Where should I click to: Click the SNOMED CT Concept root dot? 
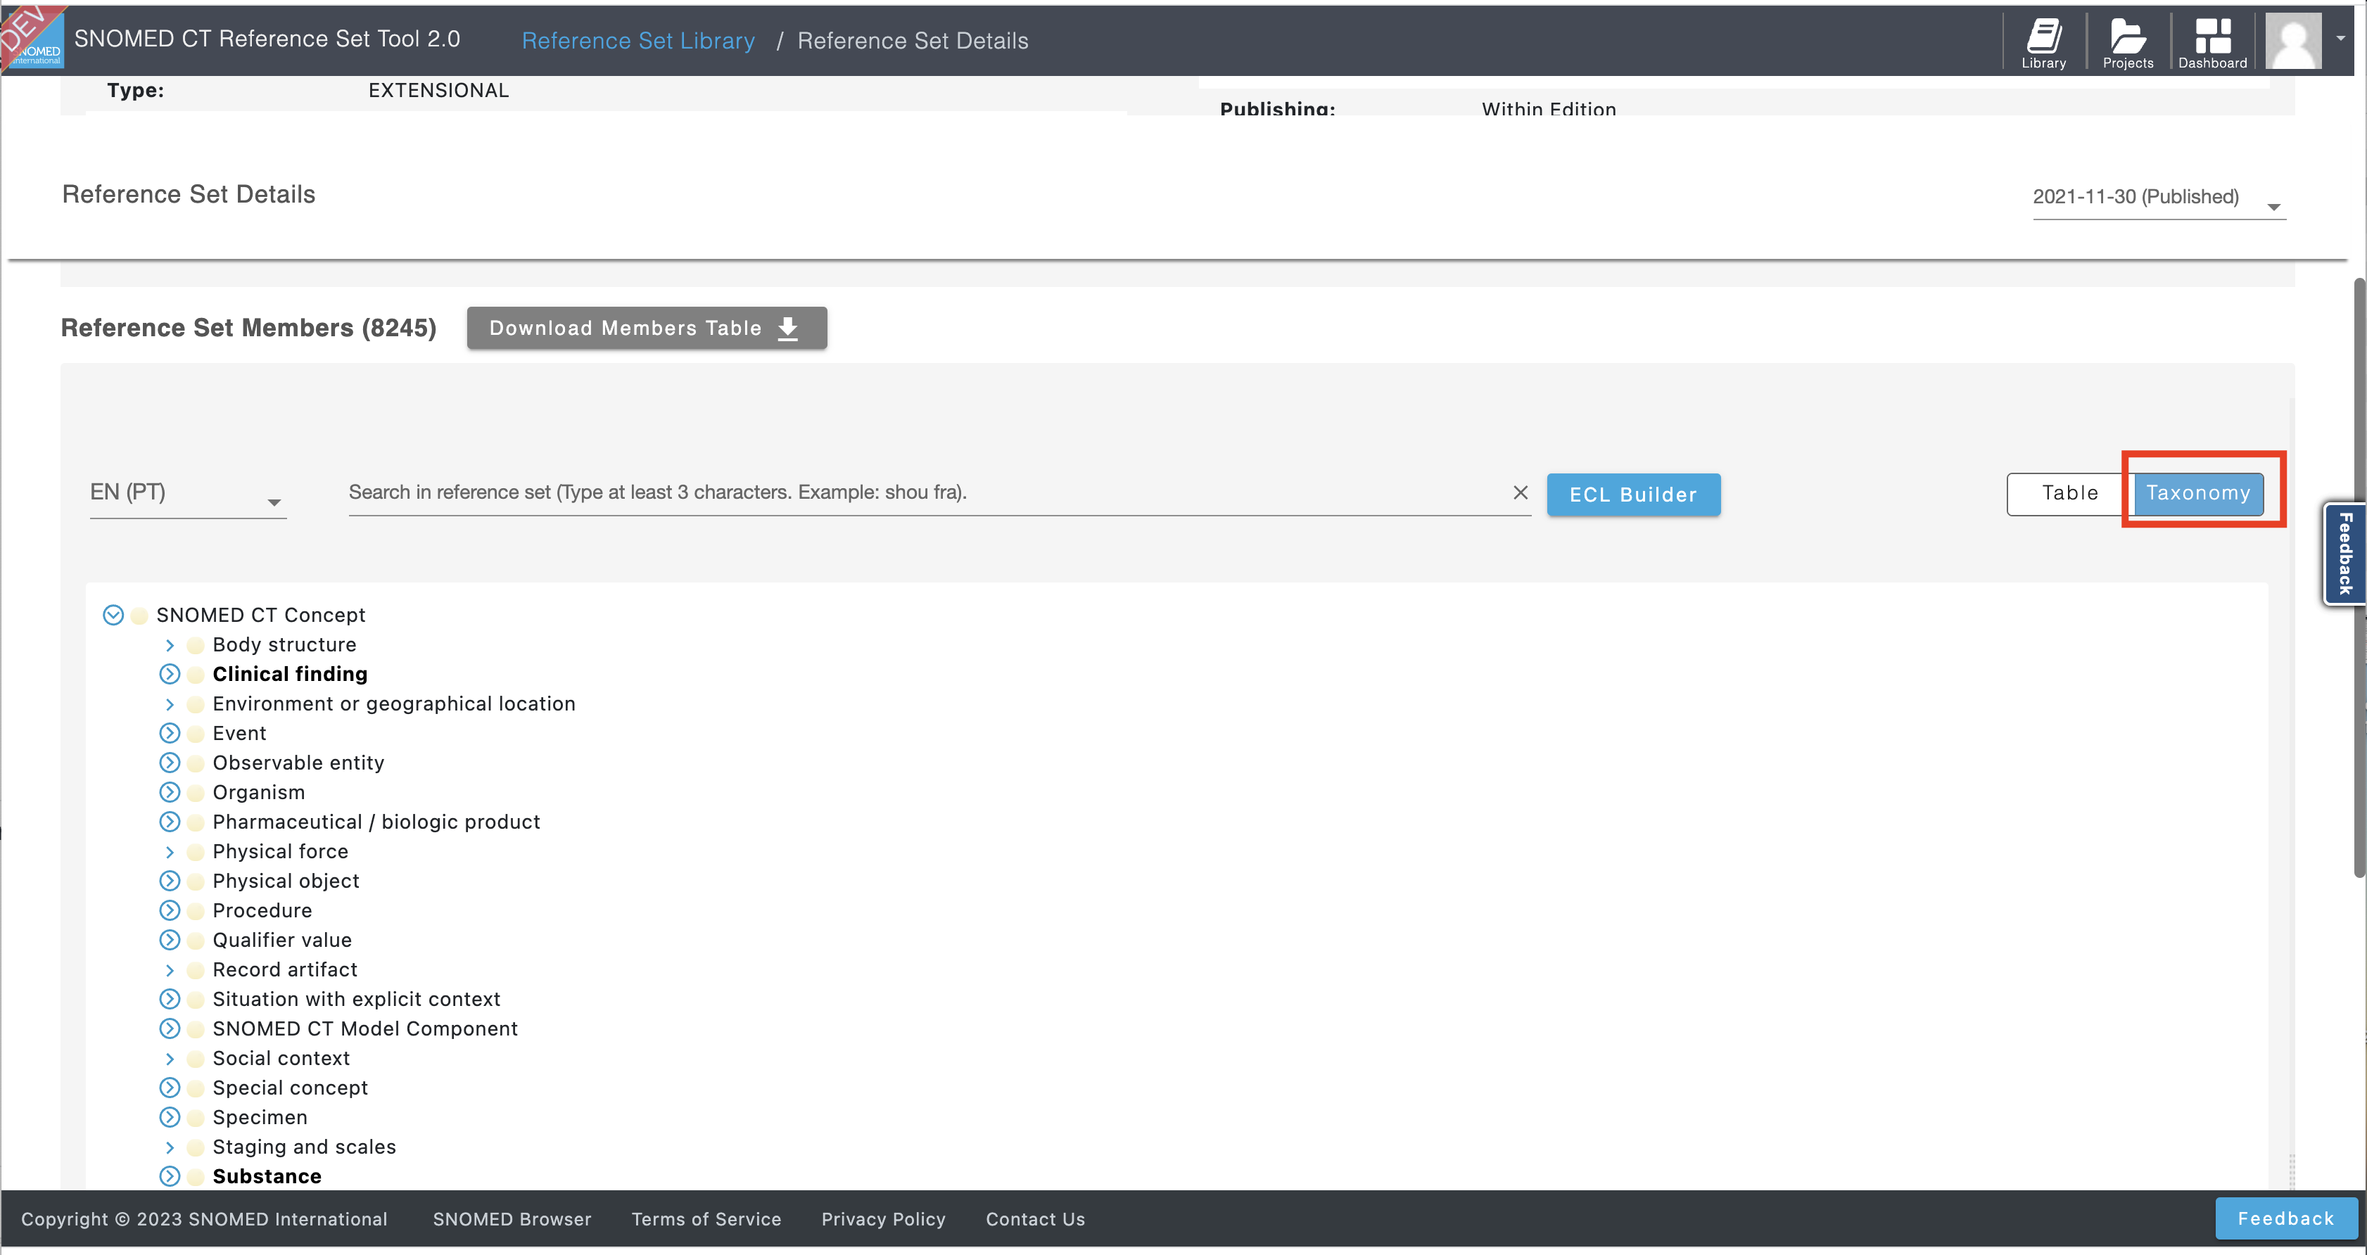139,616
